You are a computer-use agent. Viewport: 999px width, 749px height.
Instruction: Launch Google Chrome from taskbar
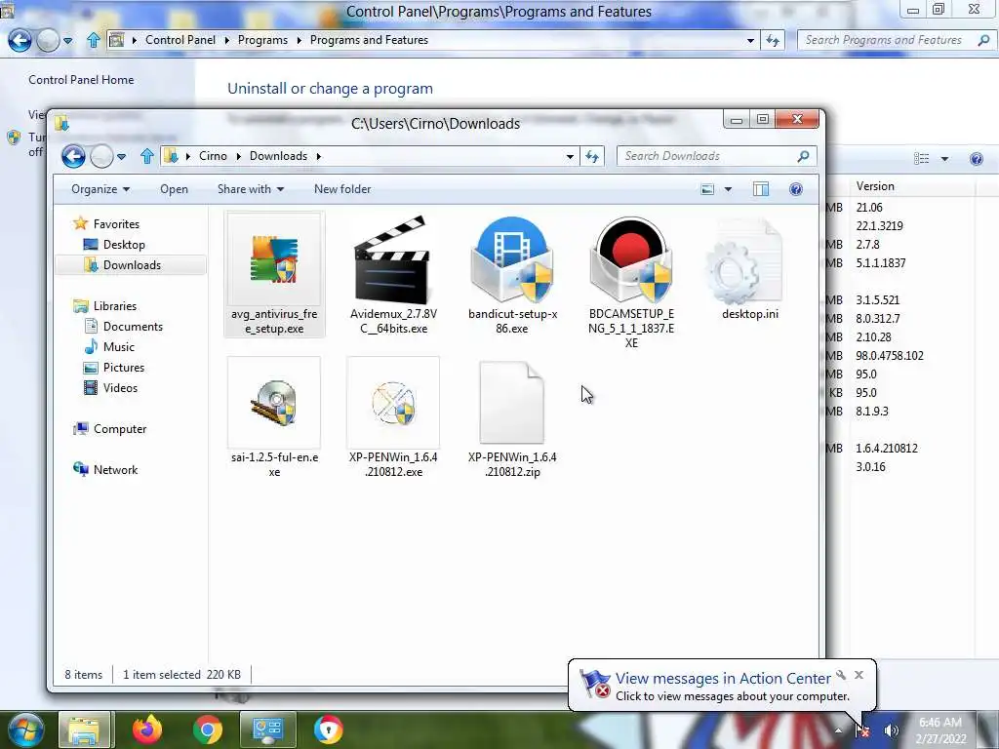pyautogui.click(x=207, y=729)
